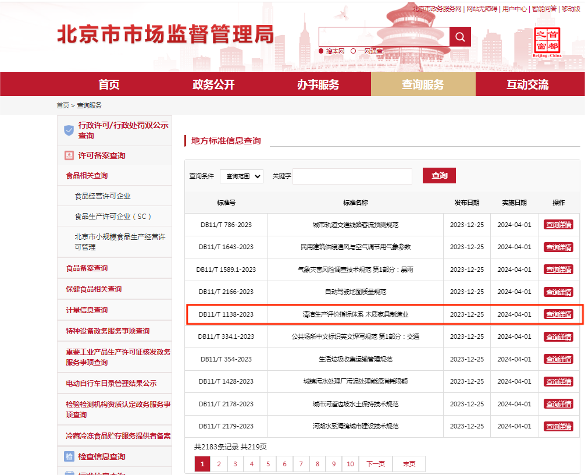Switch to 移动版 via top link
Screen dimensions: 585x475
(571, 9)
